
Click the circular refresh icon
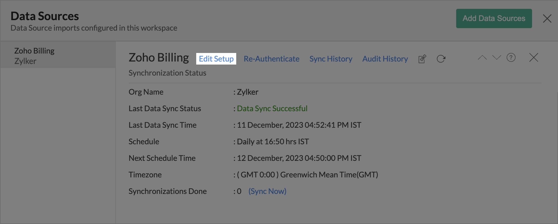click(x=441, y=59)
